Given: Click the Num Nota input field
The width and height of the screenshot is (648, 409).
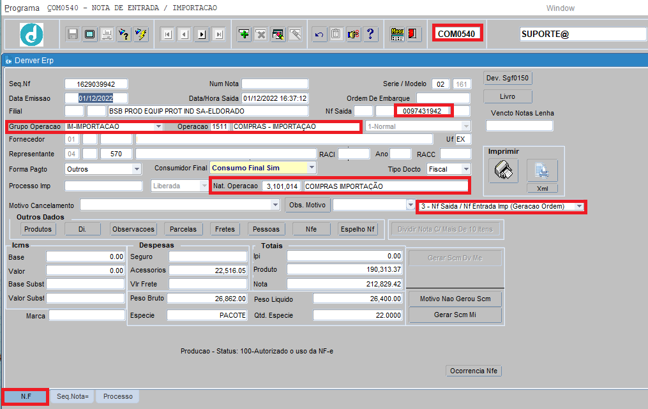Looking at the screenshot, I should (x=275, y=84).
